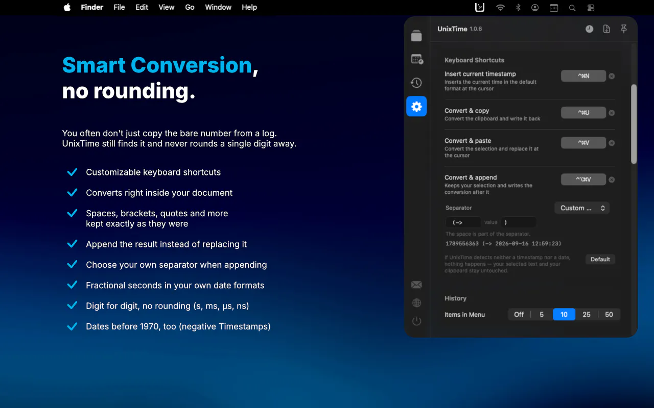Click the "Items in Menu" label
This screenshot has height=408, width=654.
[464, 315]
